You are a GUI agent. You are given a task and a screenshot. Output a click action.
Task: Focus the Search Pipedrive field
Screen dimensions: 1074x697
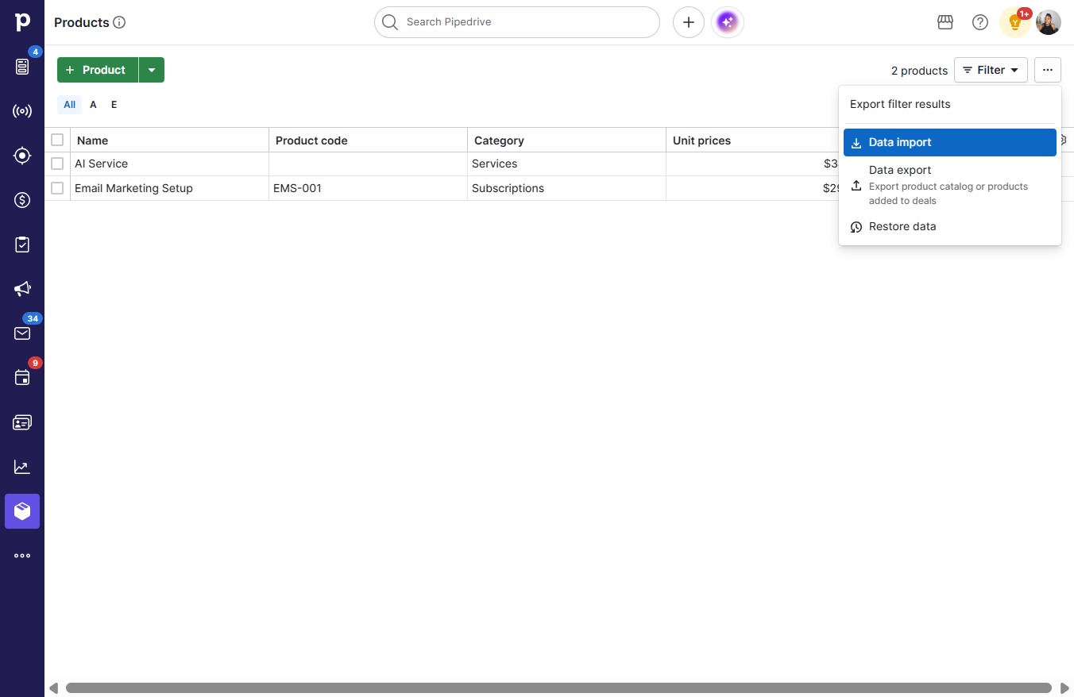517,22
